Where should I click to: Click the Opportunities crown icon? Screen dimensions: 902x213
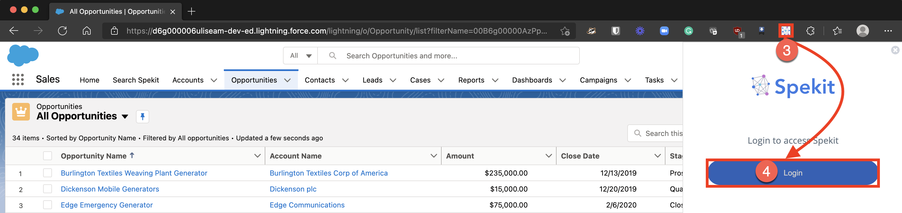(x=21, y=111)
